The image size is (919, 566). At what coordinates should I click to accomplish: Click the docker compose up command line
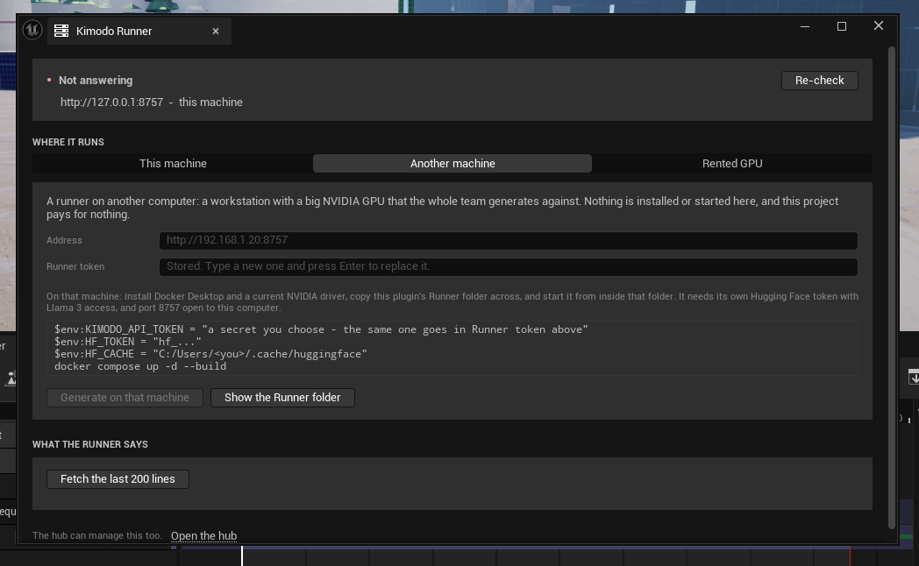[140, 366]
